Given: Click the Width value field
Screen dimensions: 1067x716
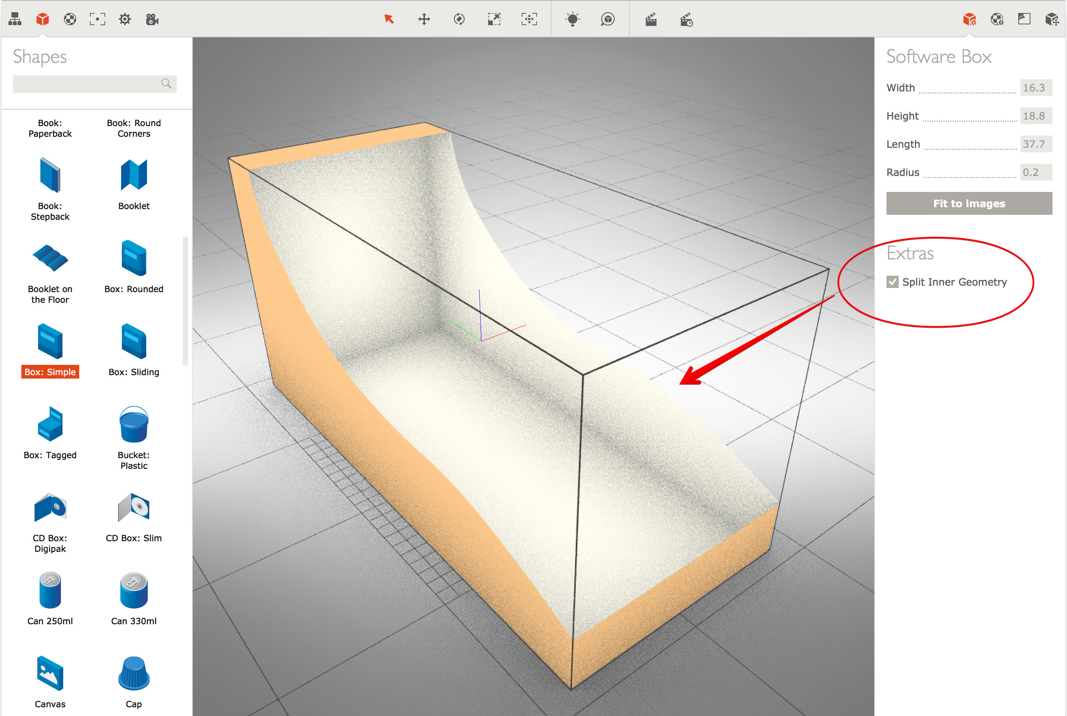Looking at the screenshot, I should point(1036,88).
